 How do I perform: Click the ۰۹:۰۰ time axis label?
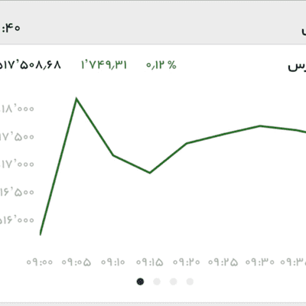[40, 262]
